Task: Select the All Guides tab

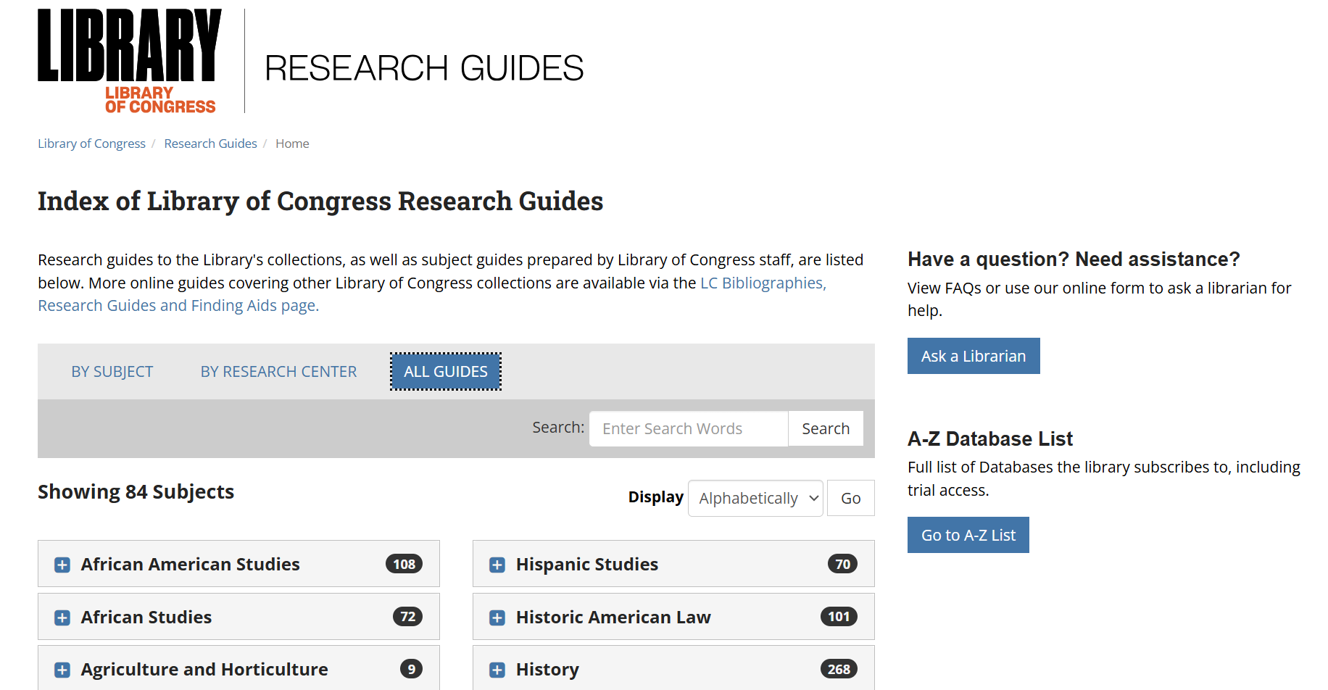Action: coord(445,372)
